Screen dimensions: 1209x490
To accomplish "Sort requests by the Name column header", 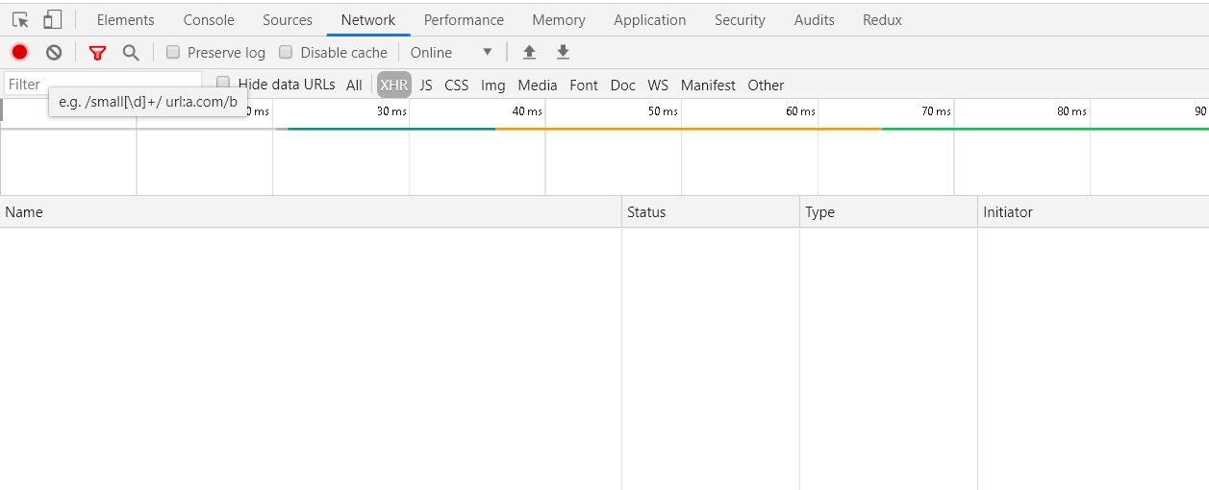I will click(x=24, y=211).
